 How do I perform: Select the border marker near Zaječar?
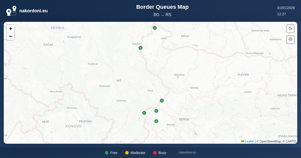tap(140, 48)
